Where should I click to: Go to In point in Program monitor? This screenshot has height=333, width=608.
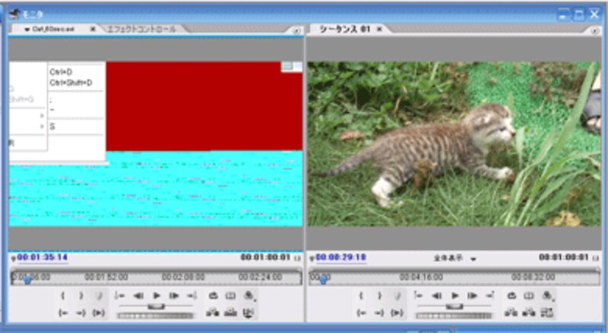361,313
